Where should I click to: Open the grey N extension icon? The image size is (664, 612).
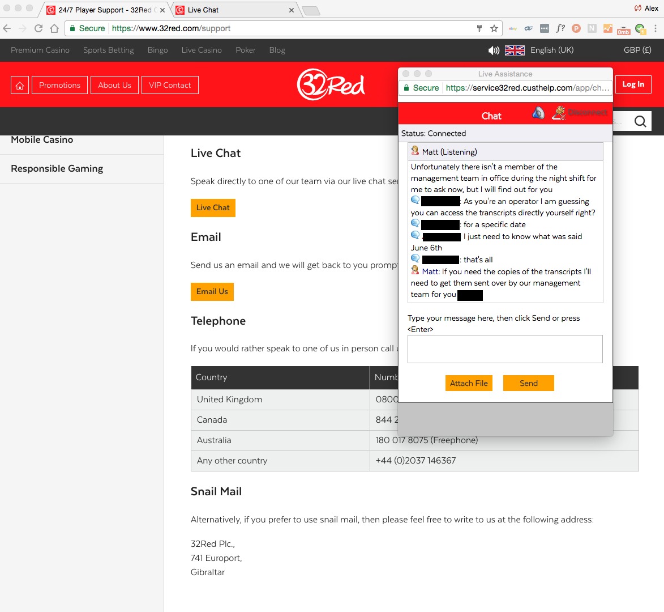pyautogui.click(x=592, y=28)
